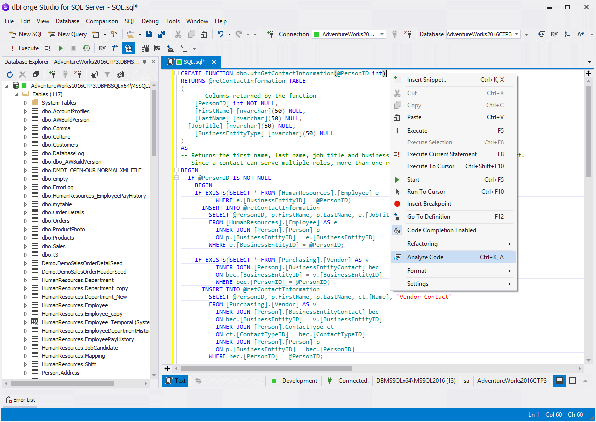Click the New Query button
The width and height of the screenshot is (596, 422).
pos(68,34)
